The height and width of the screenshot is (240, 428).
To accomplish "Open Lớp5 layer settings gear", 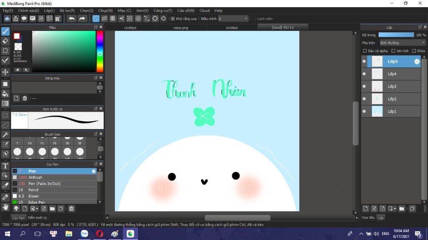I will (417, 62).
